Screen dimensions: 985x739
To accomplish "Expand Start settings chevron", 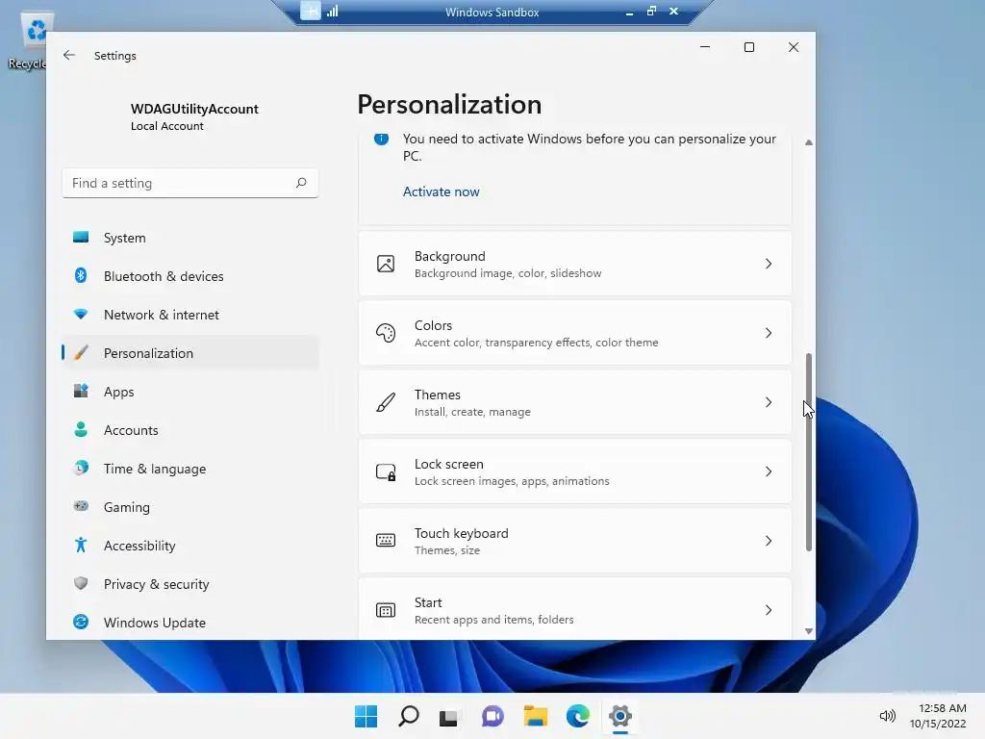I will coord(769,610).
